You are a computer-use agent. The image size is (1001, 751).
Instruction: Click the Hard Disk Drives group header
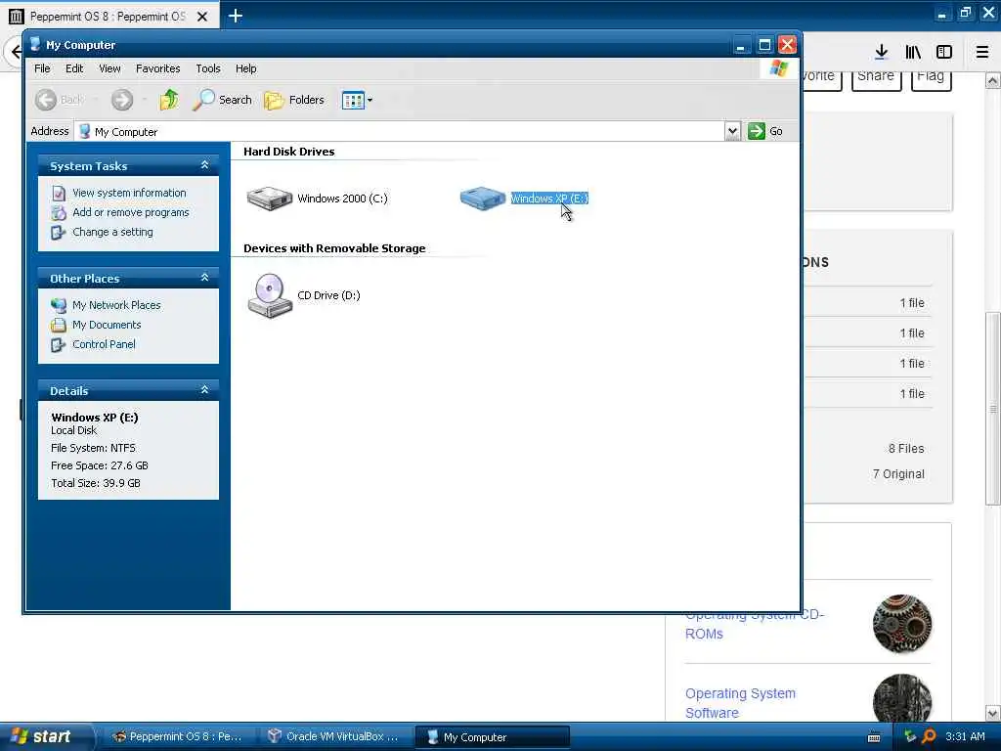[288, 152]
